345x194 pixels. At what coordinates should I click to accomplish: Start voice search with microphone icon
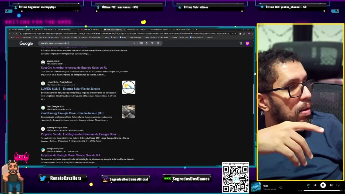[147, 43]
